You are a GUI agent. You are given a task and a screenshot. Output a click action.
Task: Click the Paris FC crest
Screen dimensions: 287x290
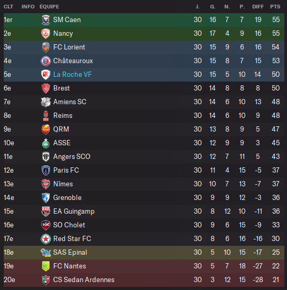pos(46,171)
